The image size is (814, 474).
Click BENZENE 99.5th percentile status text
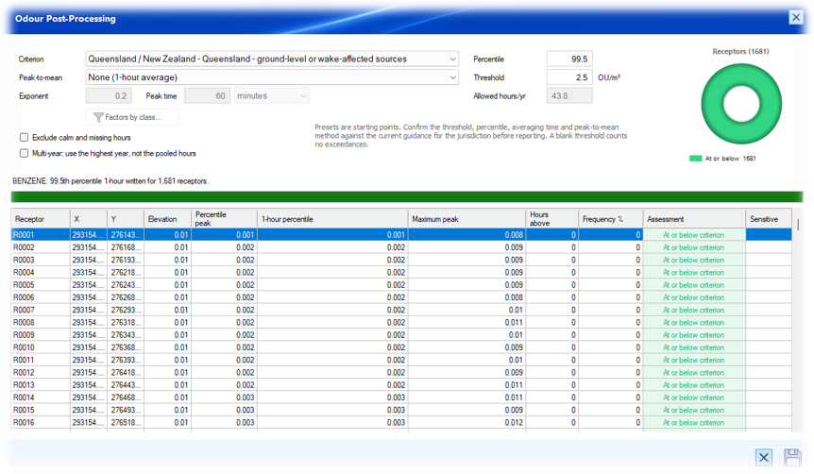110,181
